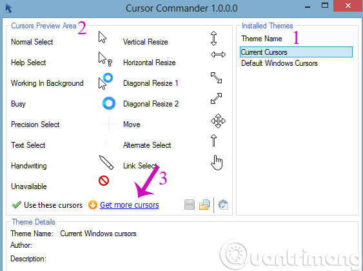The height and width of the screenshot is (271, 363).
Task: Apply with Use these cursors button
Action: tap(47, 205)
